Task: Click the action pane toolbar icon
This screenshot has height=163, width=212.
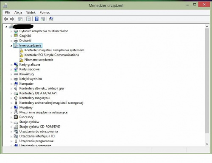Action: click(43, 19)
